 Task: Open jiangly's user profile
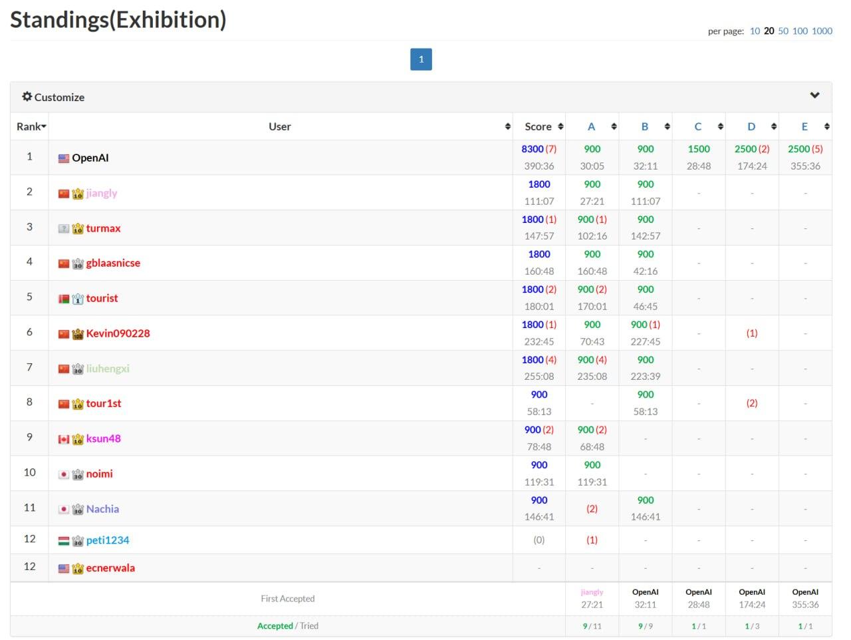pos(101,193)
